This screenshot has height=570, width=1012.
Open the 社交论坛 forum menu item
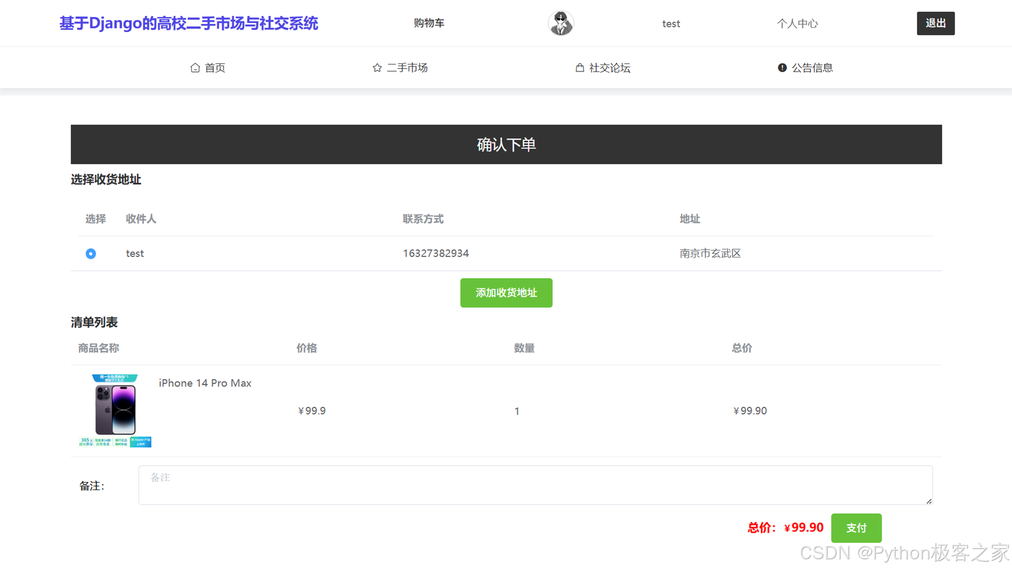[x=609, y=68]
